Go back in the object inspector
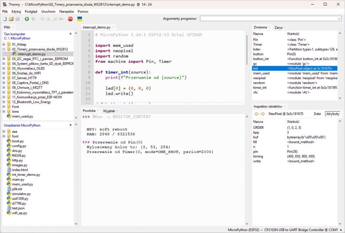This screenshot has height=233, width=345. pos(256,114)
